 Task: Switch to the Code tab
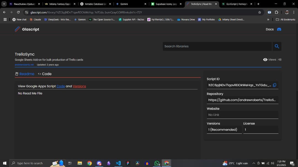coord(45,74)
